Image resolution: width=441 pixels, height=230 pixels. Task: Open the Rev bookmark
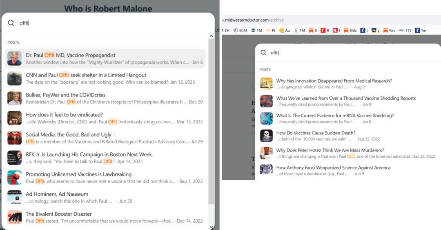389,30
